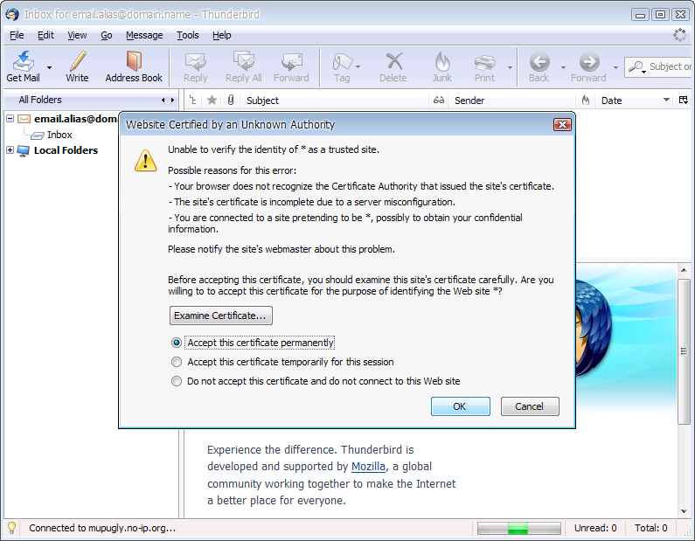Collapse the email.alias account tree node
This screenshot has height=541, width=695.
(x=10, y=119)
